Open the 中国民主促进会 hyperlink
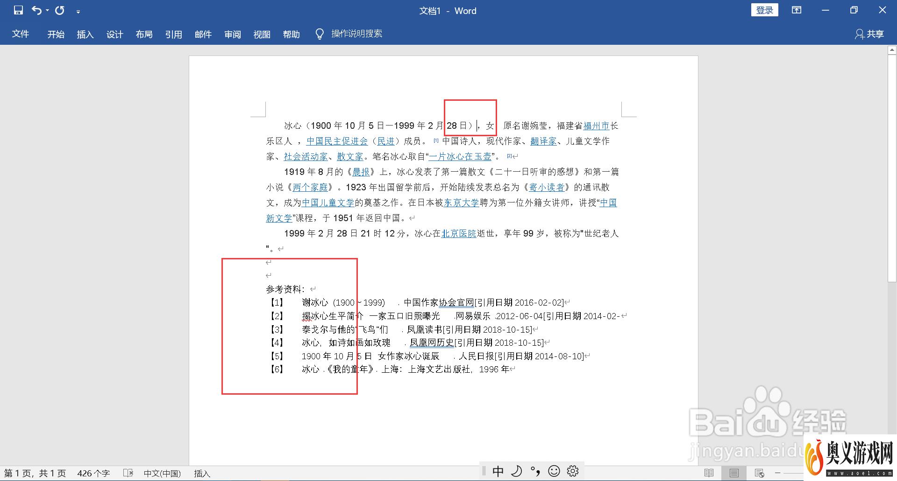The width and height of the screenshot is (897, 481). coord(337,141)
